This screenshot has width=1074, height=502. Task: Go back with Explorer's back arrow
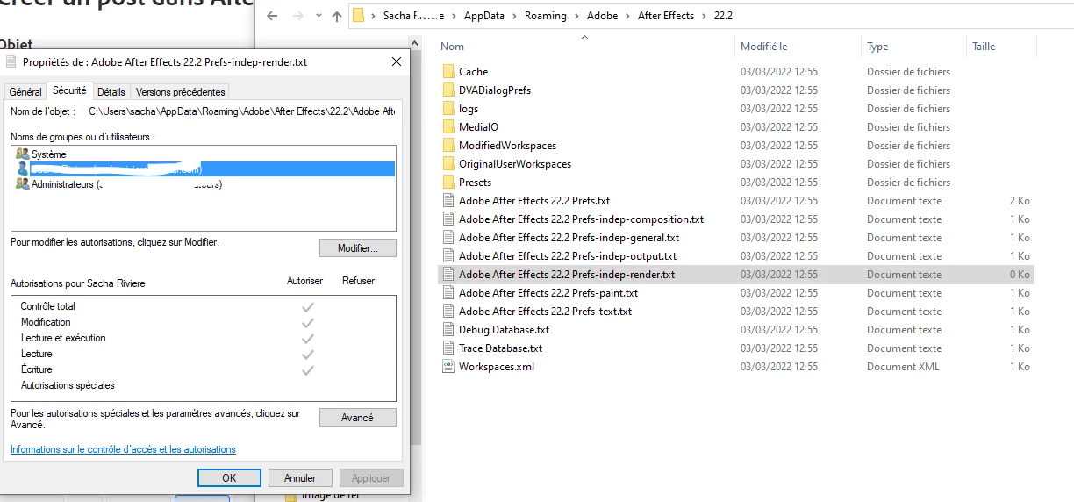point(273,16)
